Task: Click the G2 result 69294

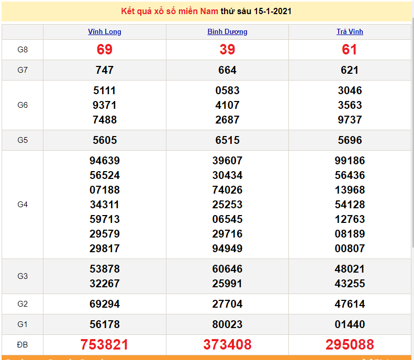Action: click(x=105, y=304)
